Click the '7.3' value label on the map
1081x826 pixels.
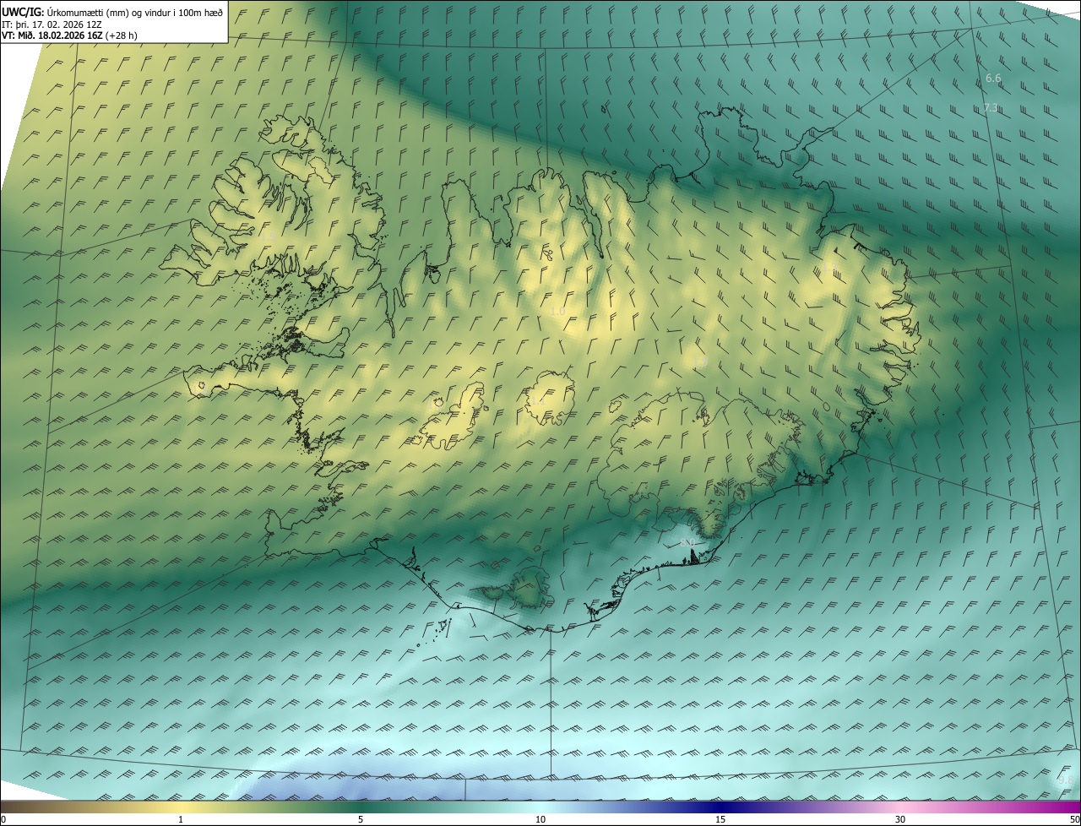click(991, 107)
